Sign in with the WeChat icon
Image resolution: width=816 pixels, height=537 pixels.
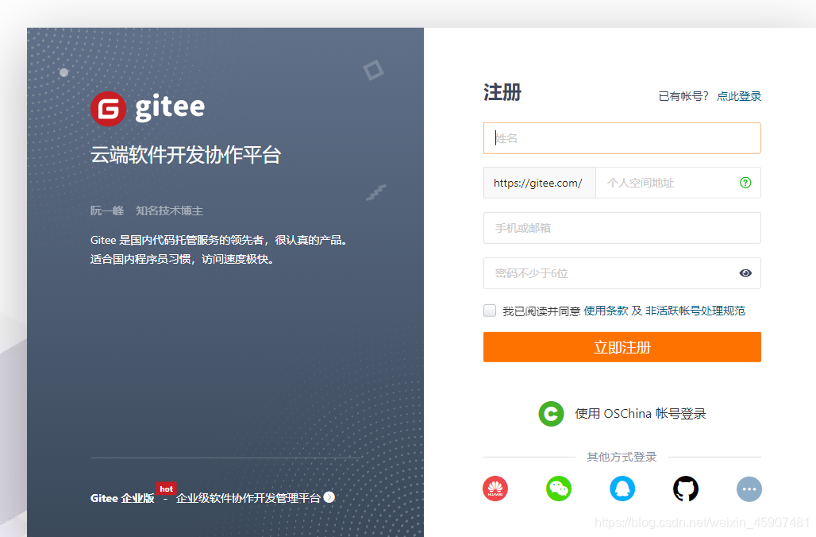click(x=559, y=489)
